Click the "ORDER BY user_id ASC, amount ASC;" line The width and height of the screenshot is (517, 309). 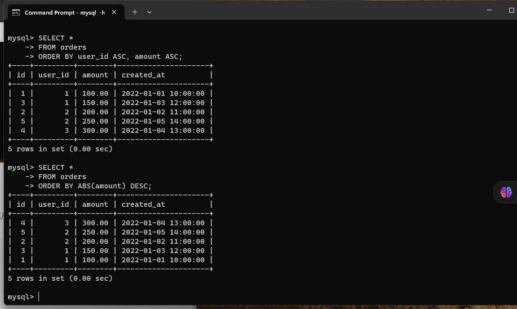point(110,56)
